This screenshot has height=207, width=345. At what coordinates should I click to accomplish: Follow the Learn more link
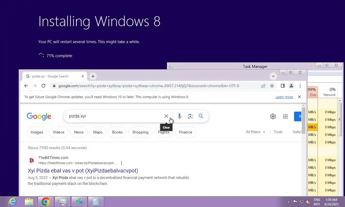(284, 97)
